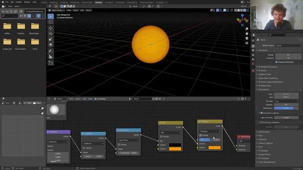Toggle the Volumetric Lighting checkbox
Image resolution: width=303 pixels, height=170 pixels.
tap(262, 113)
